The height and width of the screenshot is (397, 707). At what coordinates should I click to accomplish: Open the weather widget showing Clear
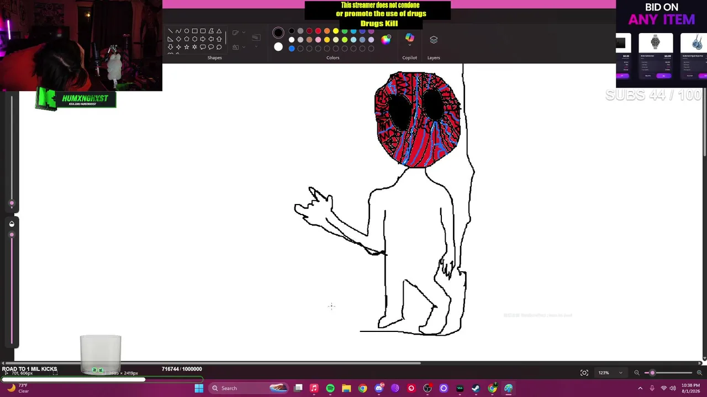click(17, 388)
